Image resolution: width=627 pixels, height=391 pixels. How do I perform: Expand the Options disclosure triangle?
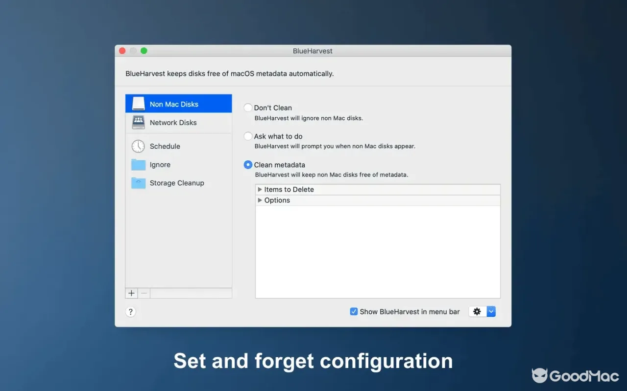click(260, 200)
